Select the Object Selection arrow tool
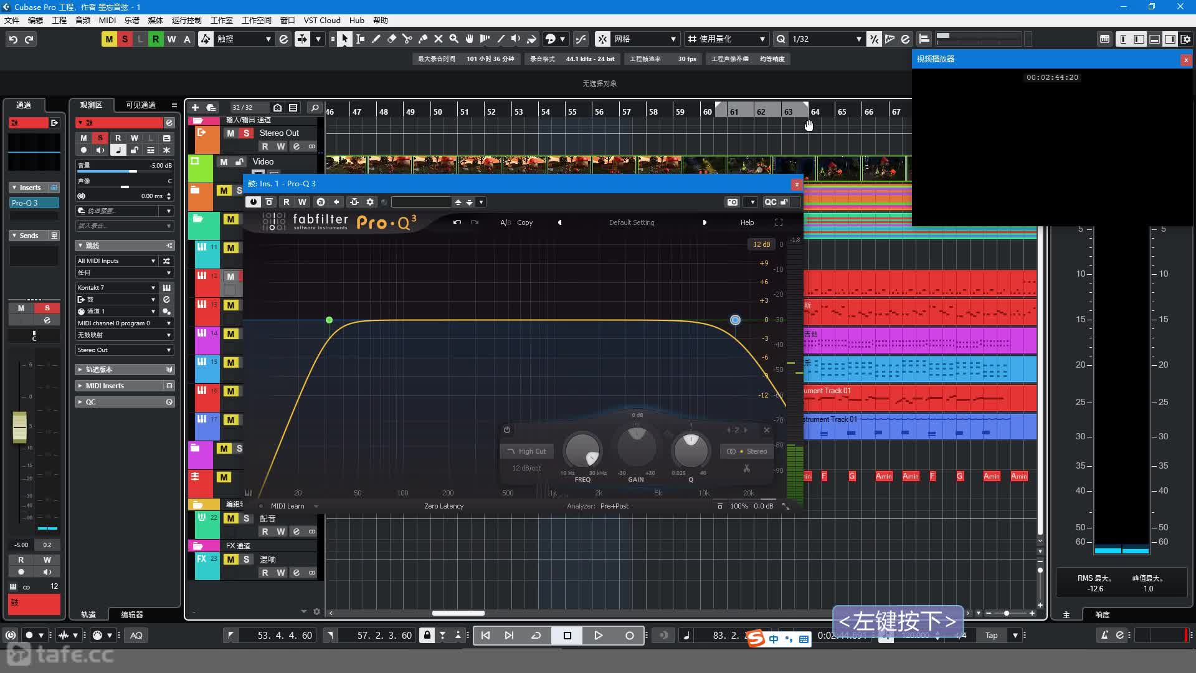1196x673 pixels. pyautogui.click(x=344, y=39)
